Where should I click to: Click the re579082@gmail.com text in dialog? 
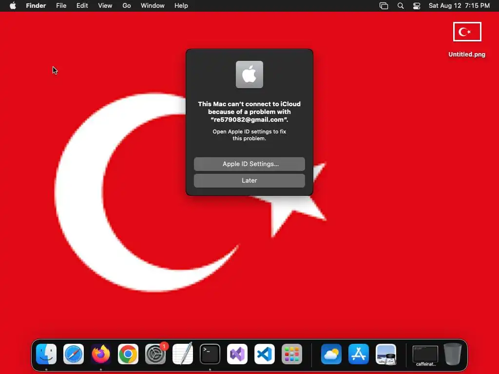click(x=249, y=120)
